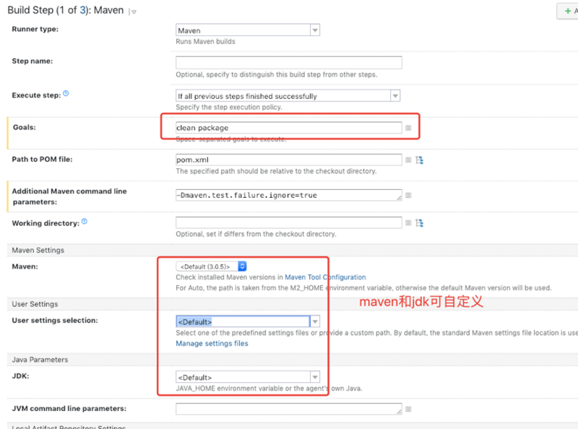
Task: Open parameter picker icon next to Goals field
Action: tap(408, 128)
